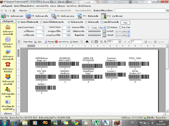Screen dimensions: 169x126
Task: Open the reports menu
Action: (x=53, y=6)
